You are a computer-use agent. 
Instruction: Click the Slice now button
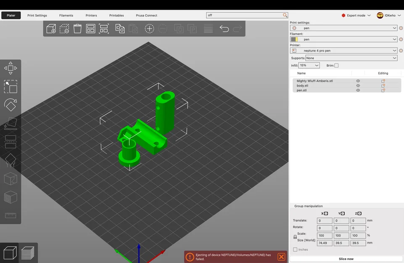346,259
